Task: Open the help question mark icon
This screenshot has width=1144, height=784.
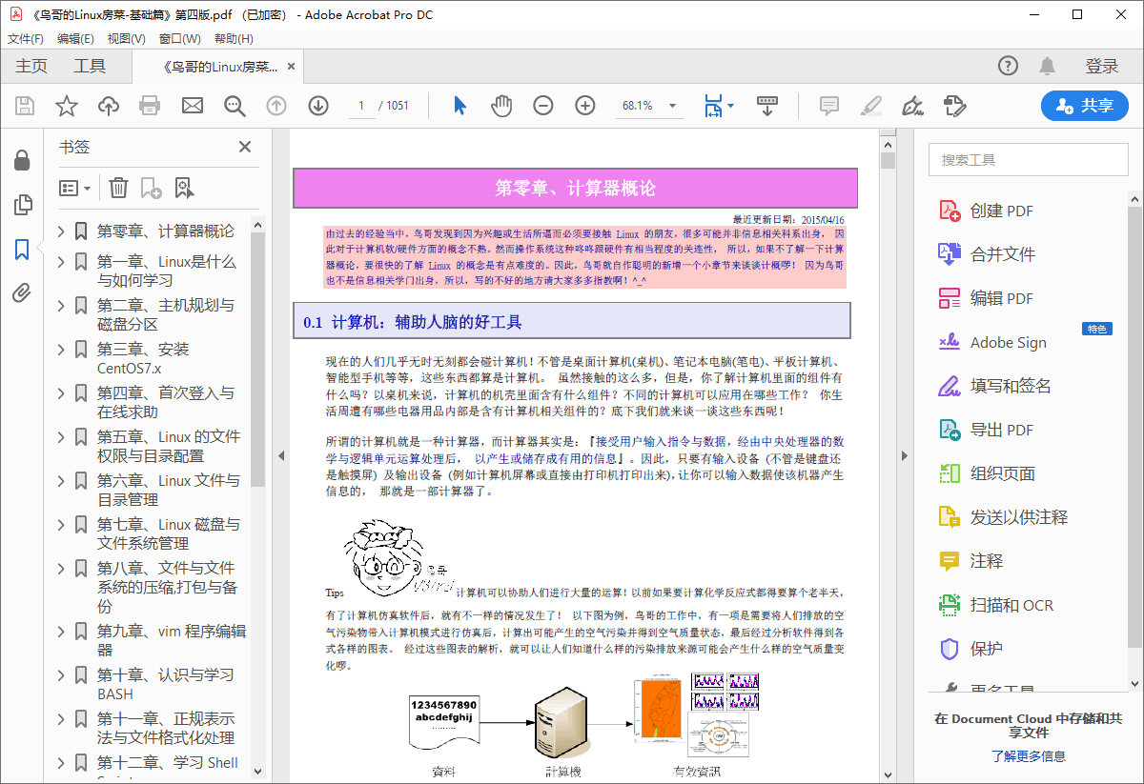Action: point(1008,66)
